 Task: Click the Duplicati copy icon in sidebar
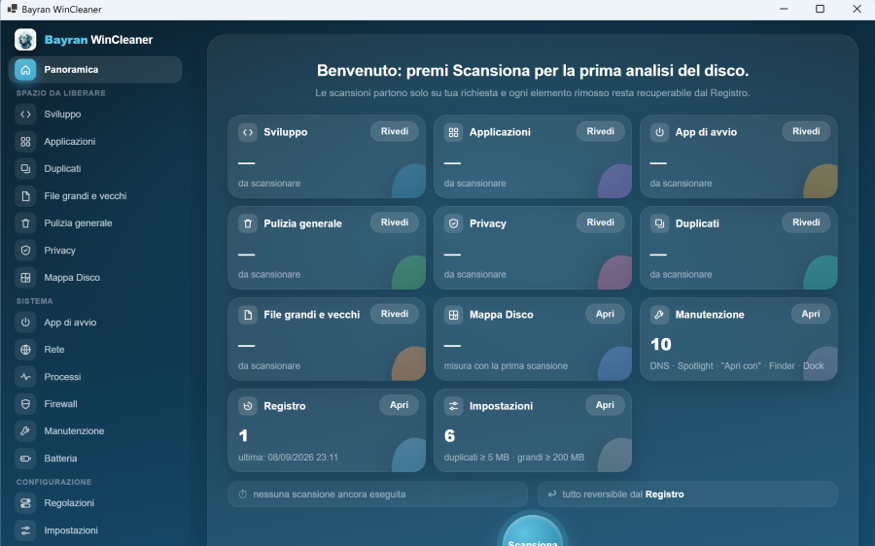coord(25,168)
